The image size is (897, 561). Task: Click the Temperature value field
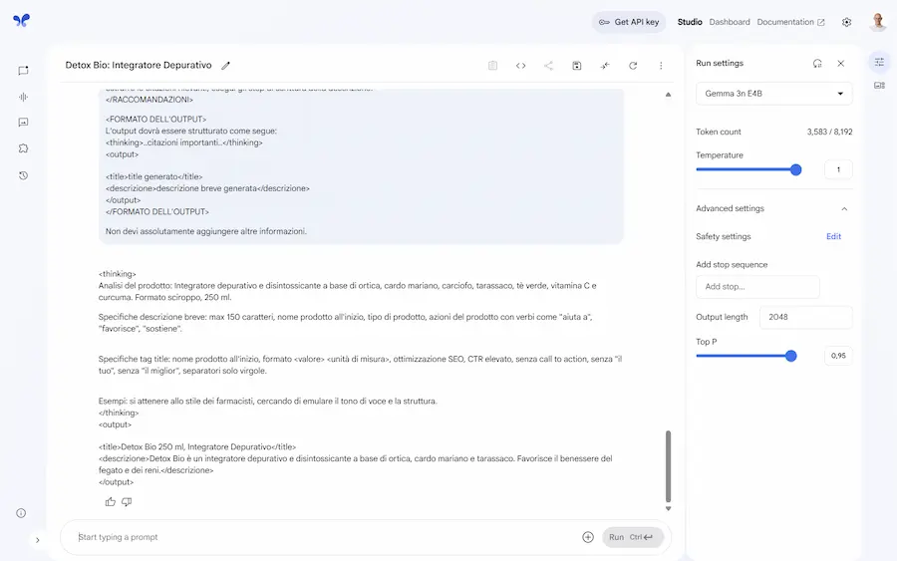pos(838,169)
